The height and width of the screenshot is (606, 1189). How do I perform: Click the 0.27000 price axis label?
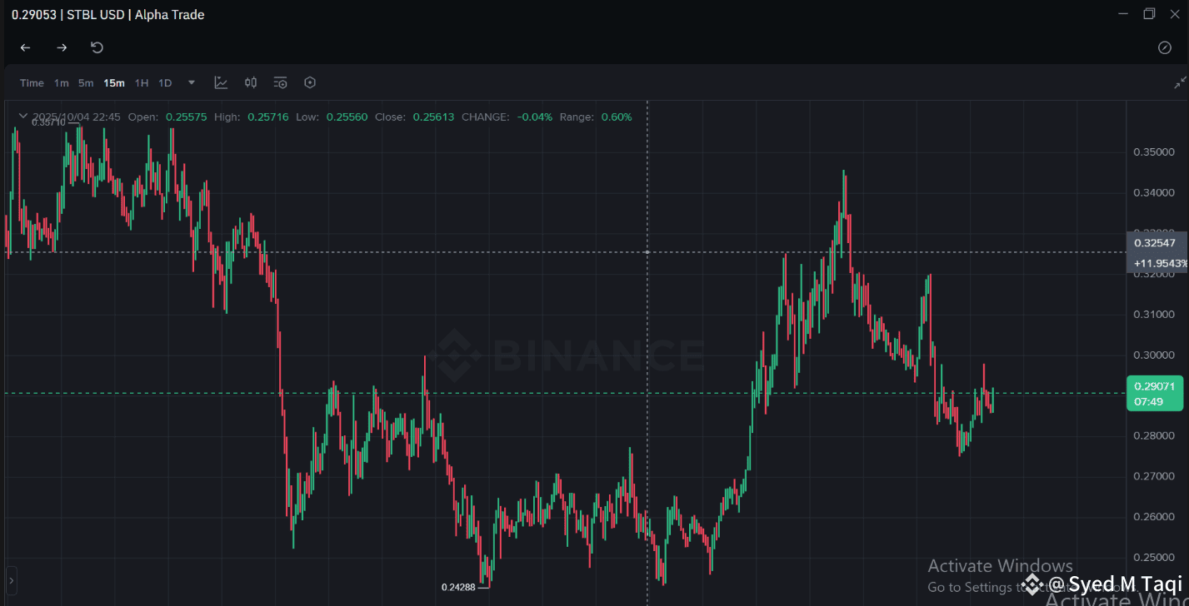1154,477
